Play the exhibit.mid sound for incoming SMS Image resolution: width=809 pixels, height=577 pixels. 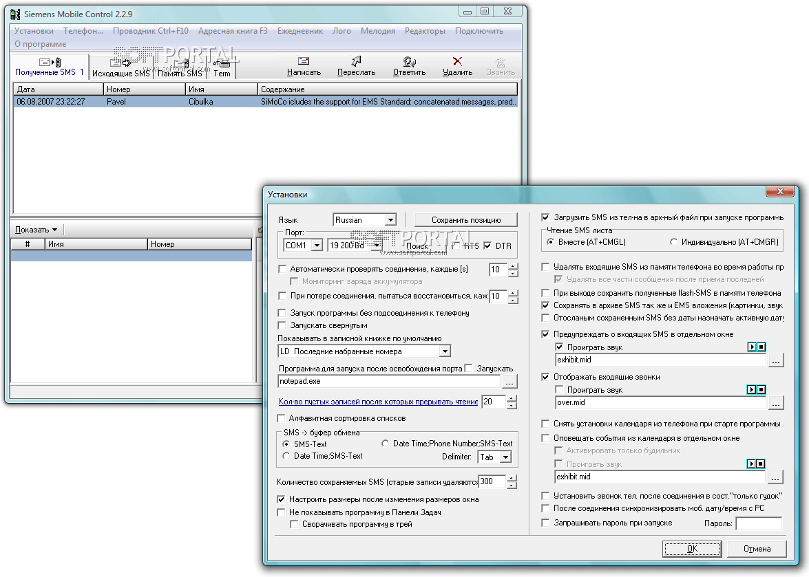click(x=752, y=347)
